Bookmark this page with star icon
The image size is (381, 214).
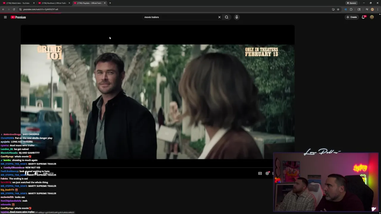tap(338, 9)
